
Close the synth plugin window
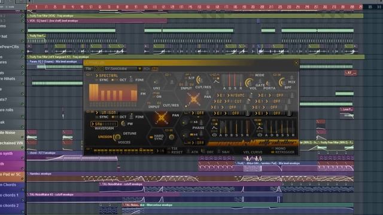pos(296,63)
